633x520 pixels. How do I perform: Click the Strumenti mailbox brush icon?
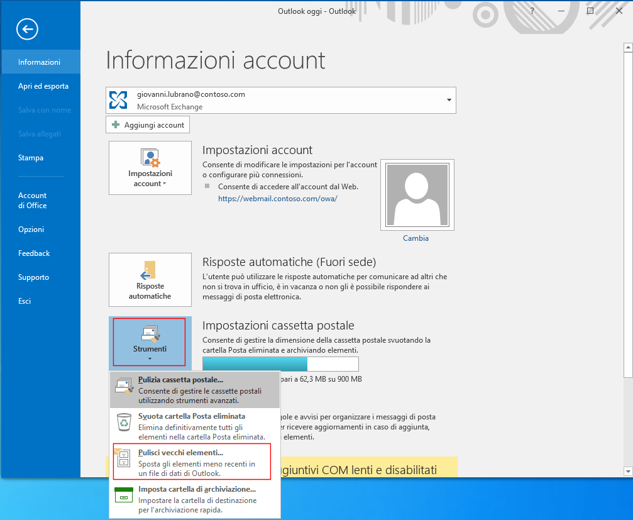pos(151,333)
